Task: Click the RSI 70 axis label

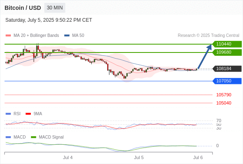Action: [219, 121]
